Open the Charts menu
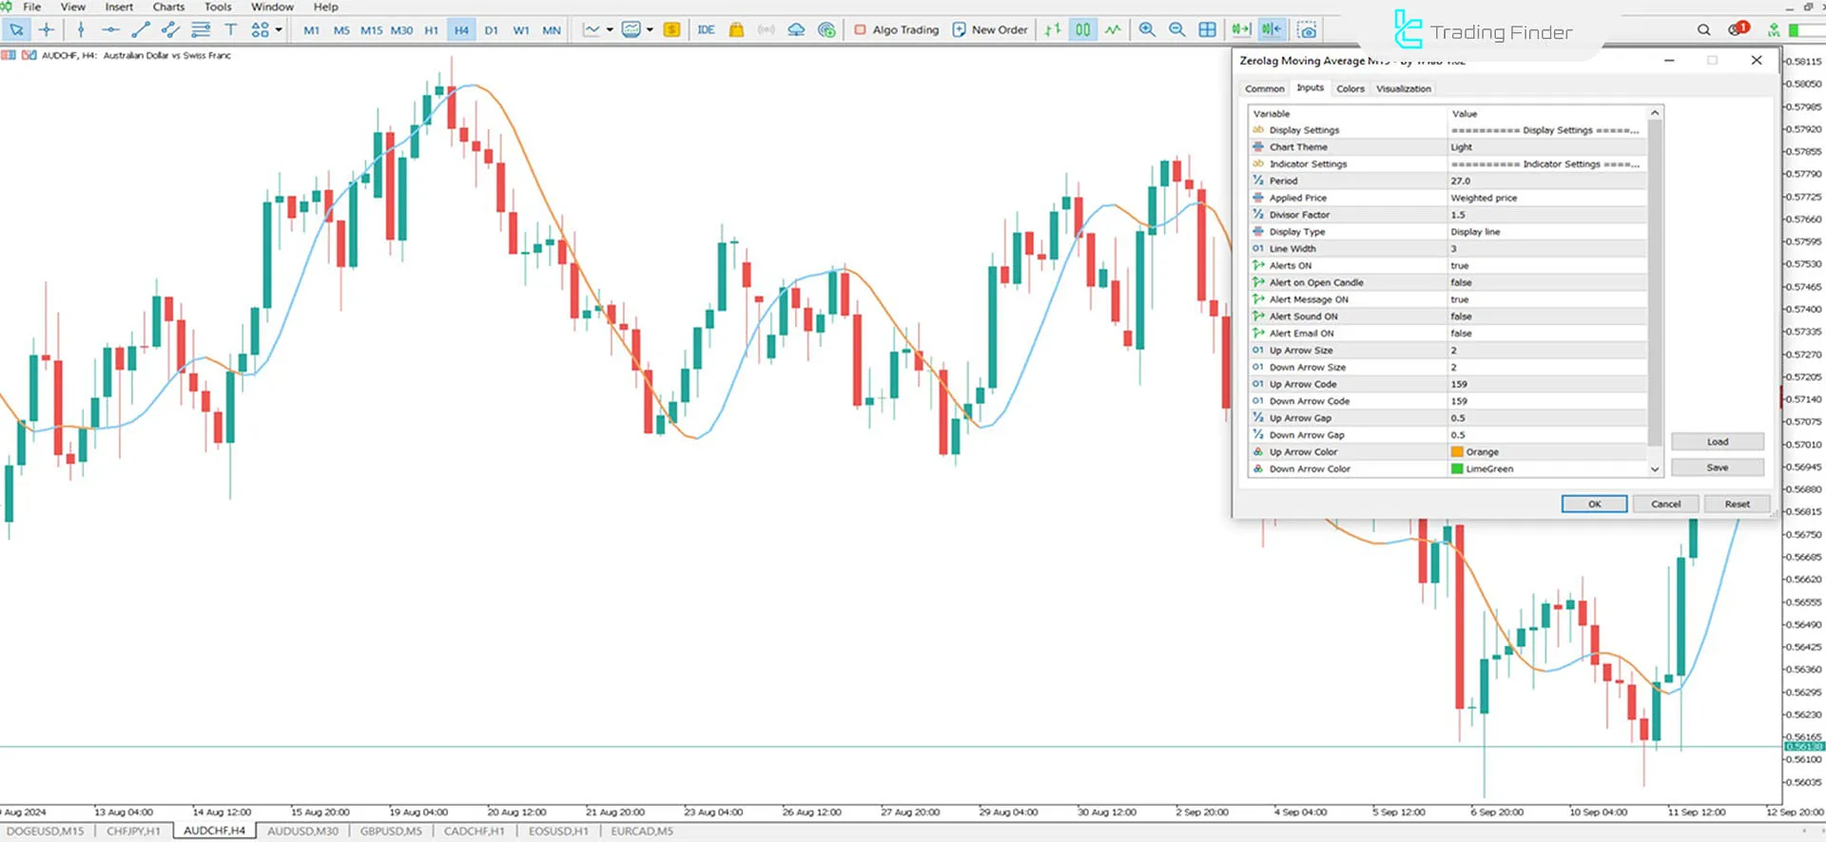1826x842 pixels. coord(168,7)
